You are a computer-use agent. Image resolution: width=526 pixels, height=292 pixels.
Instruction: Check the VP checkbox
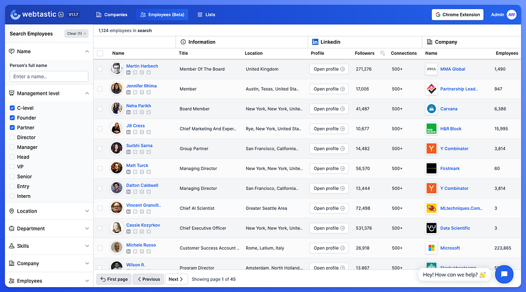pos(12,167)
